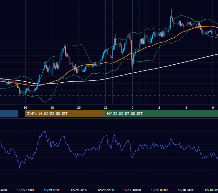Click the white dotted horizontal price line
The height and width of the screenshot is (193, 218).
(x=109, y=96)
